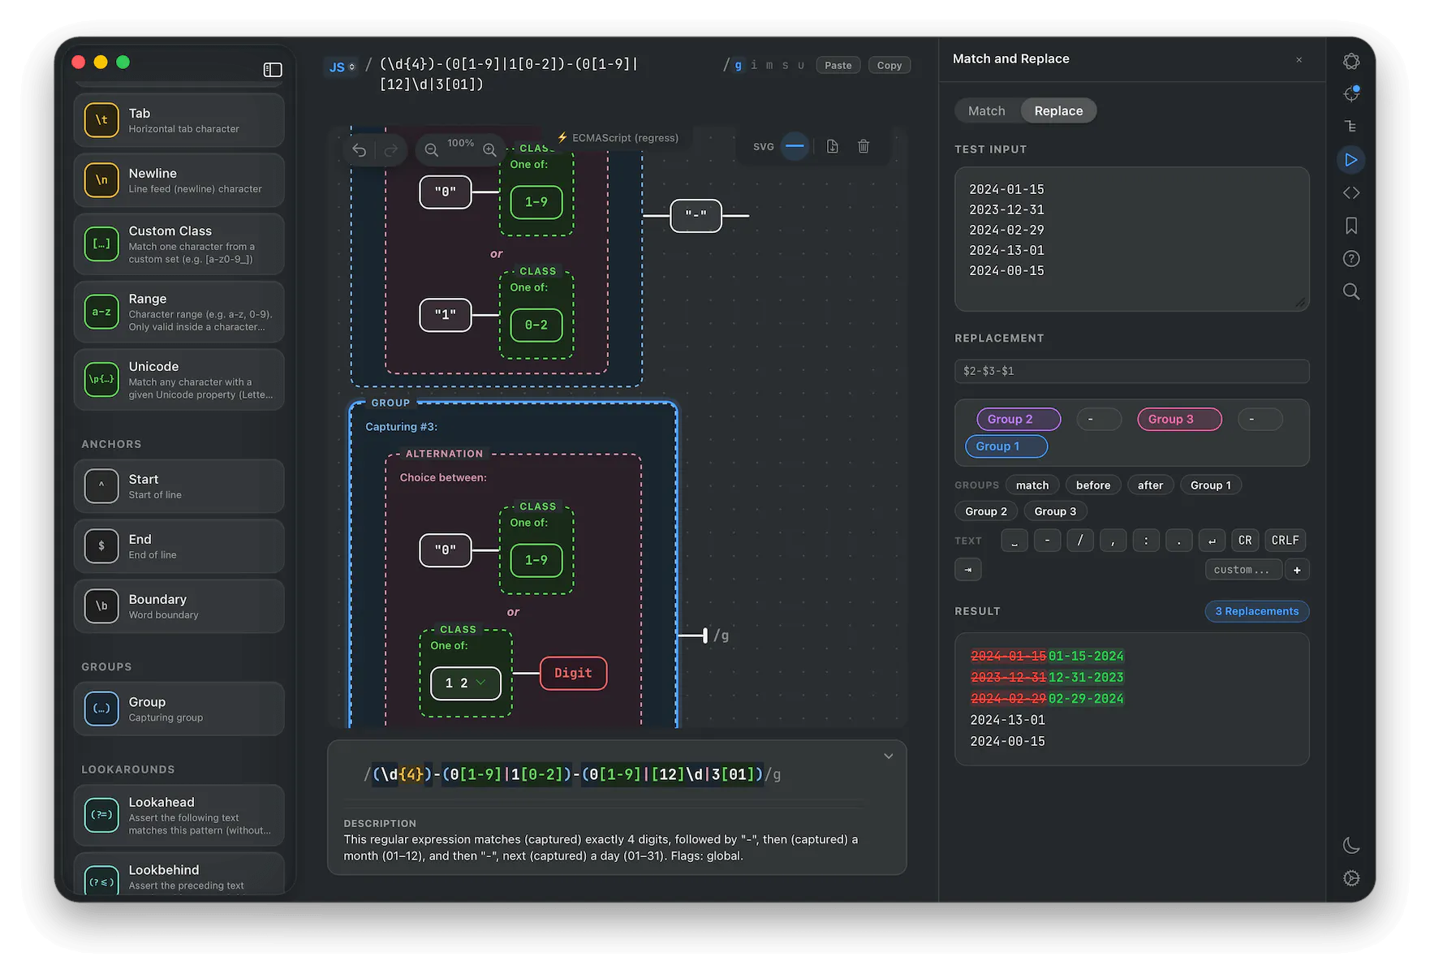Enable the multiline m flag

769,65
